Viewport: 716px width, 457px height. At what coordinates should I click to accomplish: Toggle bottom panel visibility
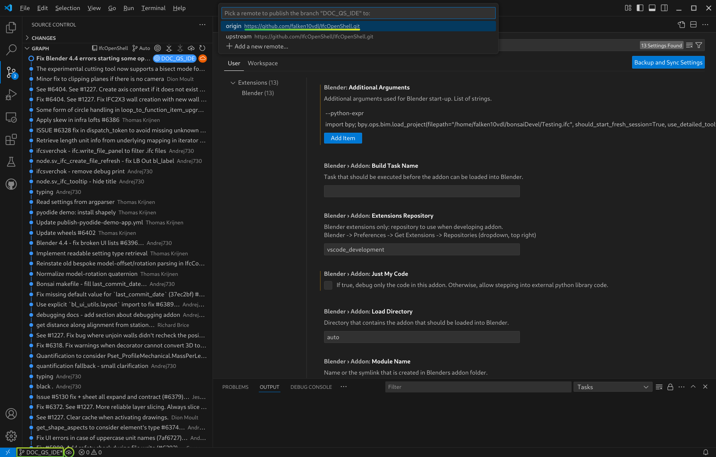click(x=652, y=8)
